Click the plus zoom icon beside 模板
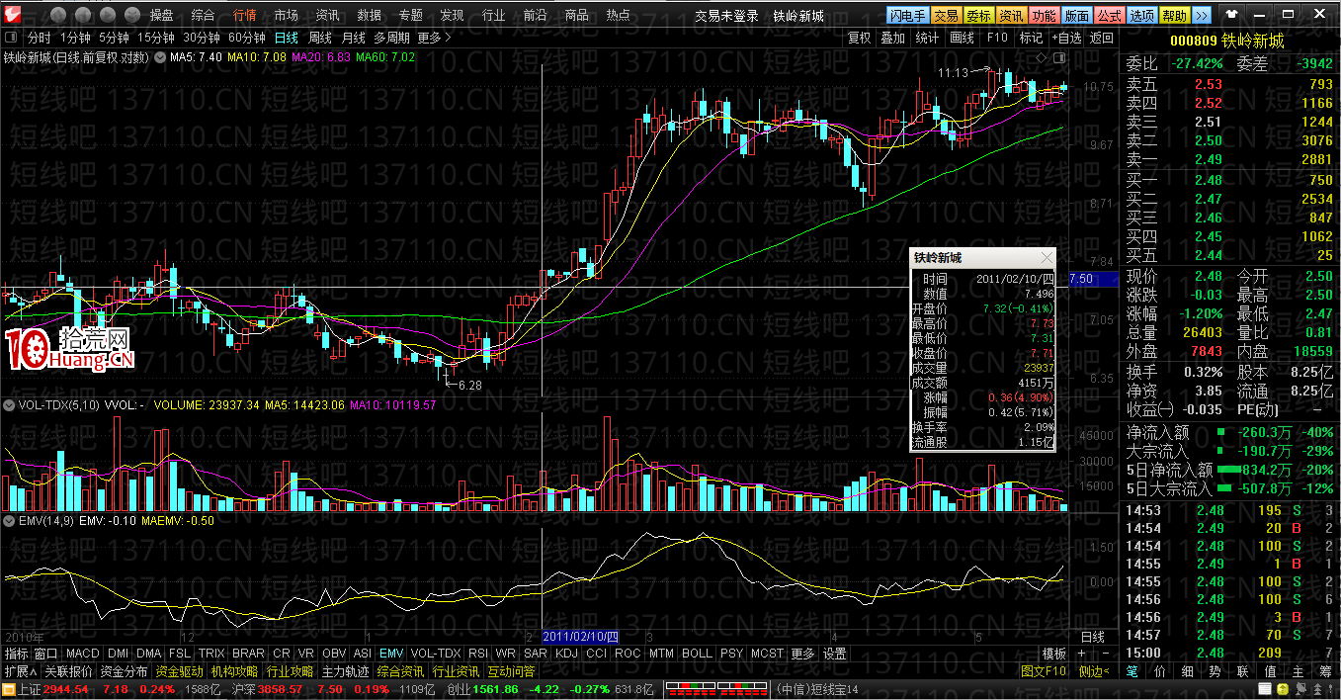 coord(1081,654)
